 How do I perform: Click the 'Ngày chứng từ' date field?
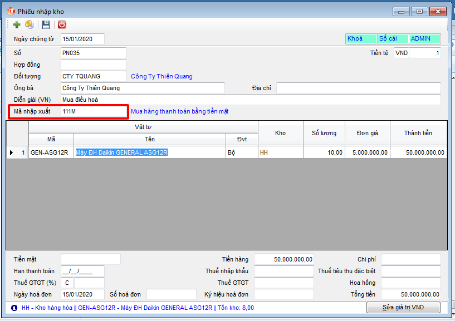coord(82,39)
